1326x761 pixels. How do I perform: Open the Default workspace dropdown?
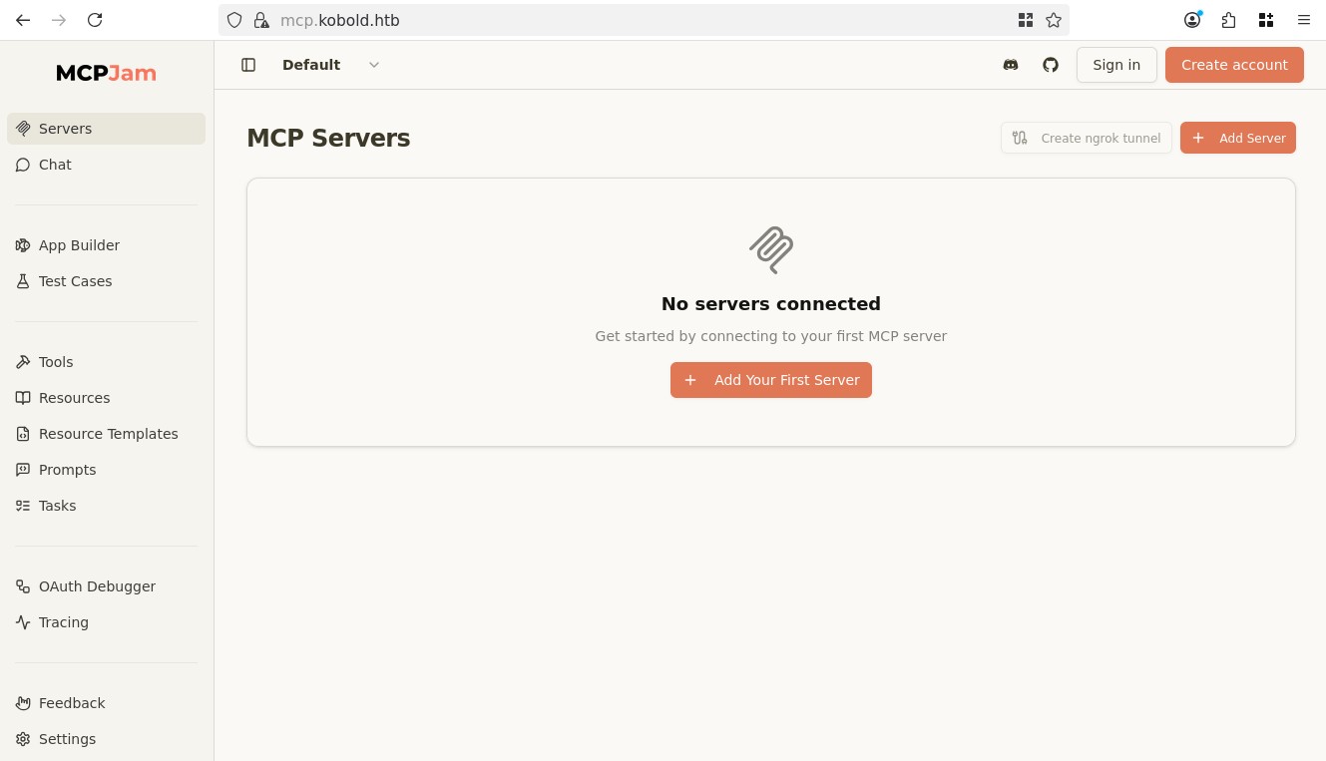[x=331, y=65]
